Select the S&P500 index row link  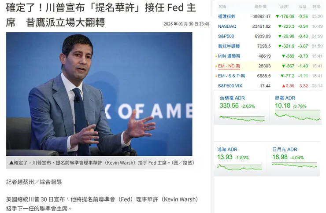coord(226,37)
